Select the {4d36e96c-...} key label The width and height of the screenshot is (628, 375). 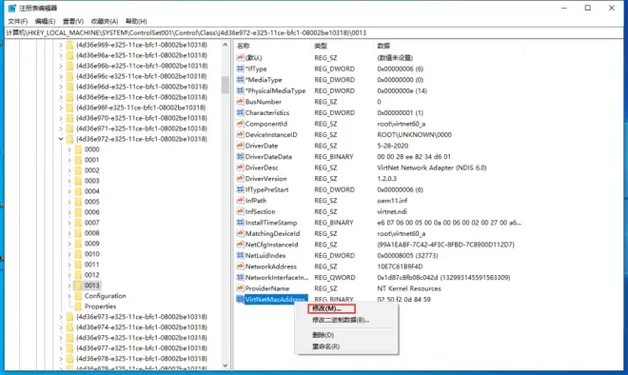142,76
